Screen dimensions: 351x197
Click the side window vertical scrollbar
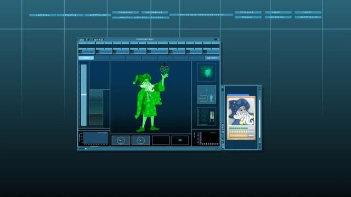tap(259, 119)
